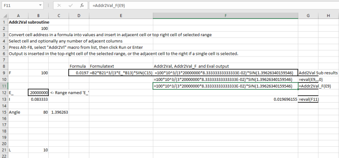339x158 pixels.
Task: Select row 1 header
Action: 5,22
